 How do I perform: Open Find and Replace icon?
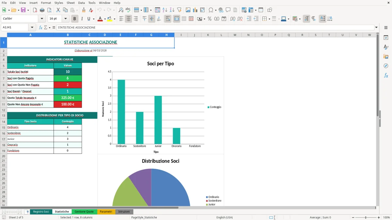click(121, 10)
